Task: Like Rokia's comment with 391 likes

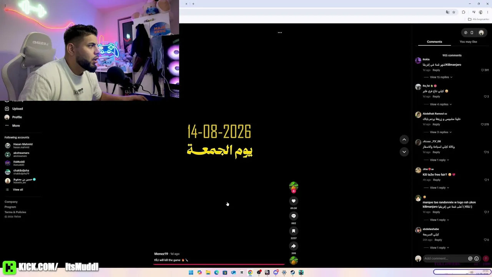Action: tap(483, 70)
